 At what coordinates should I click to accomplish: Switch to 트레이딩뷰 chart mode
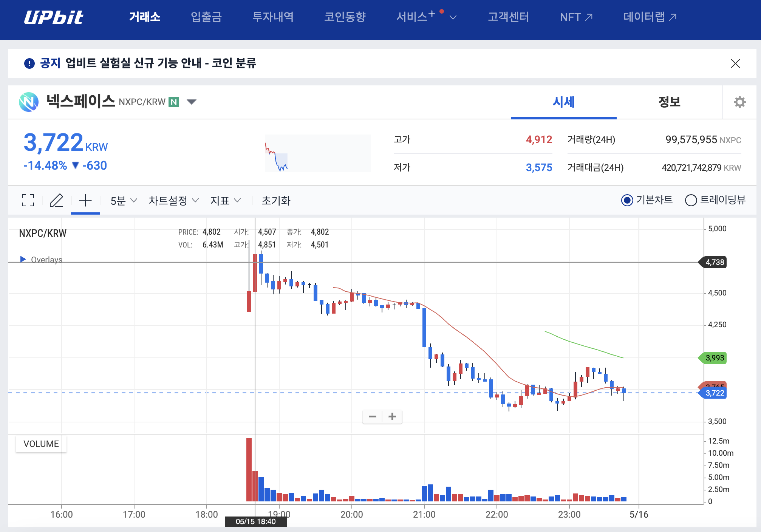pos(692,200)
